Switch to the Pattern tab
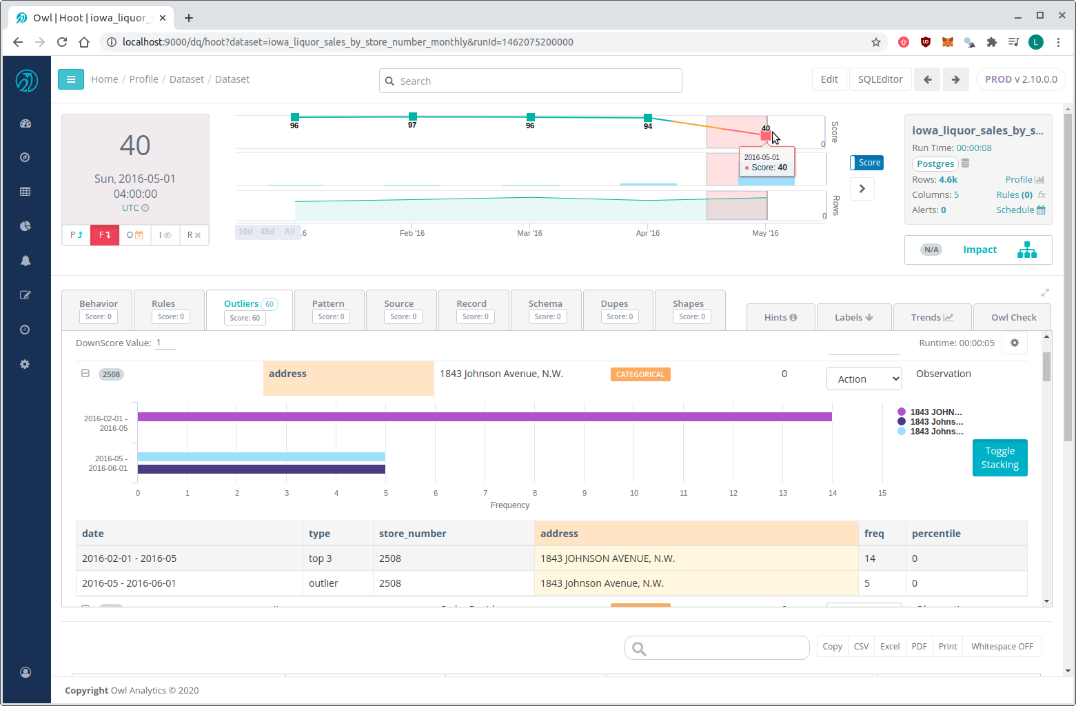 (x=329, y=310)
